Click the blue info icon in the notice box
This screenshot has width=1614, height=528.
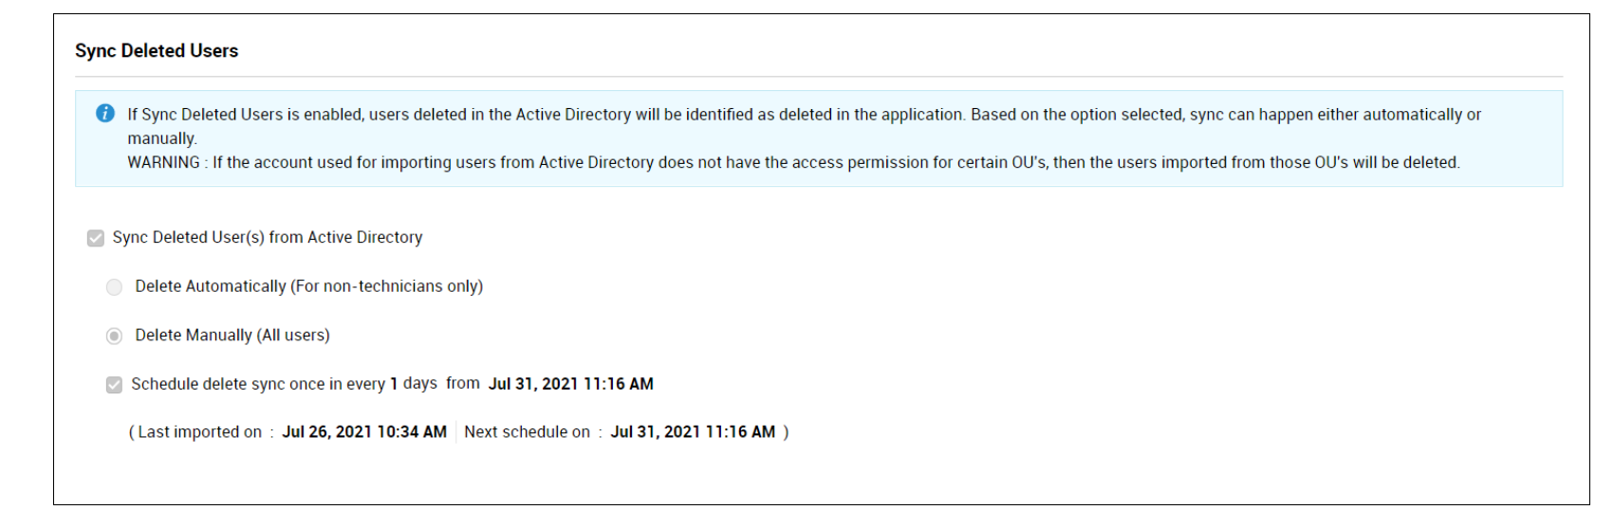[x=105, y=114]
